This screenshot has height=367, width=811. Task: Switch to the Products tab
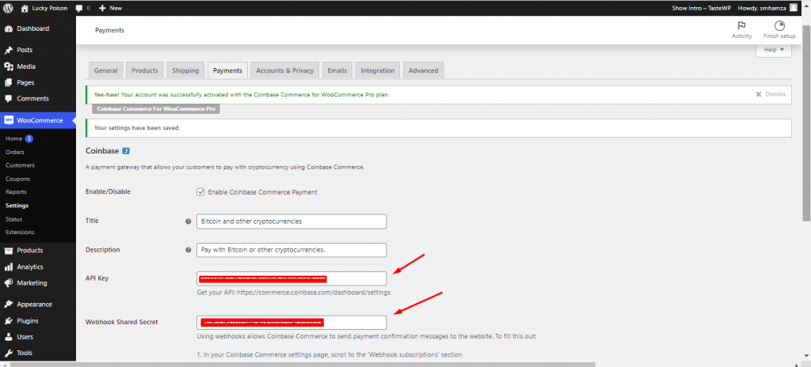(x=145, y=71)
